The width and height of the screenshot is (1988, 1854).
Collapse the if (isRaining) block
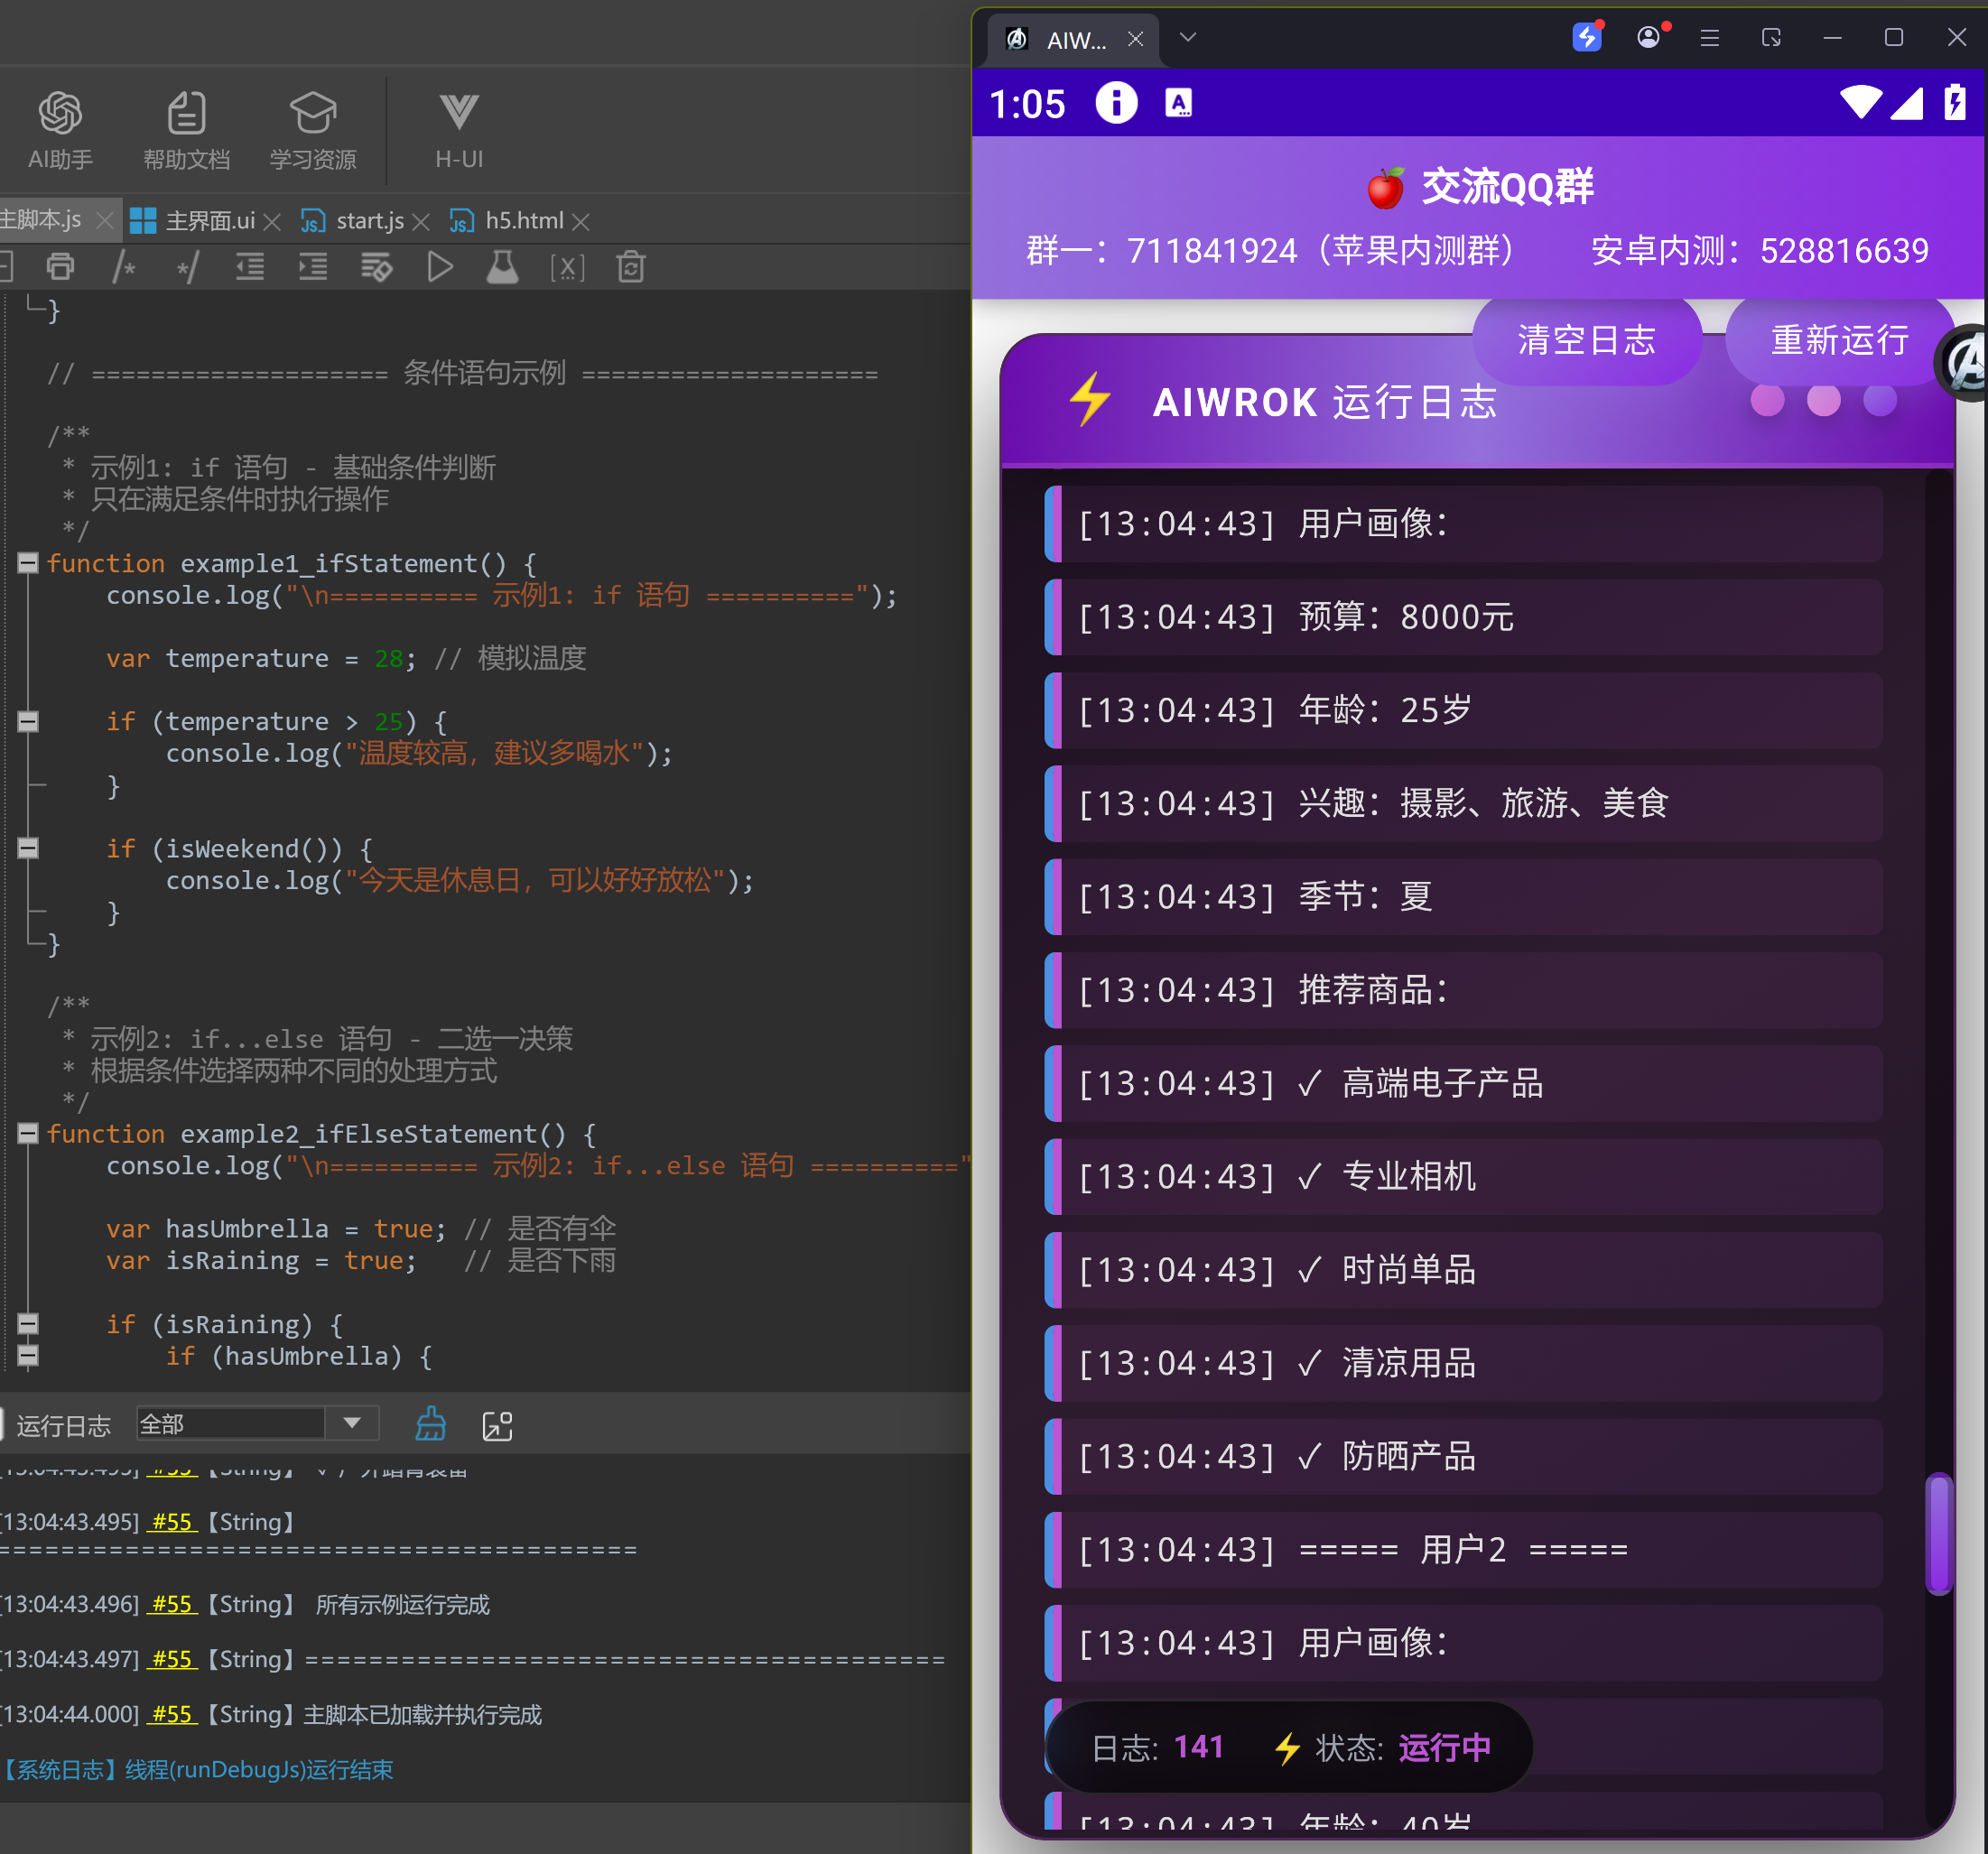(x=28, y=1323)
